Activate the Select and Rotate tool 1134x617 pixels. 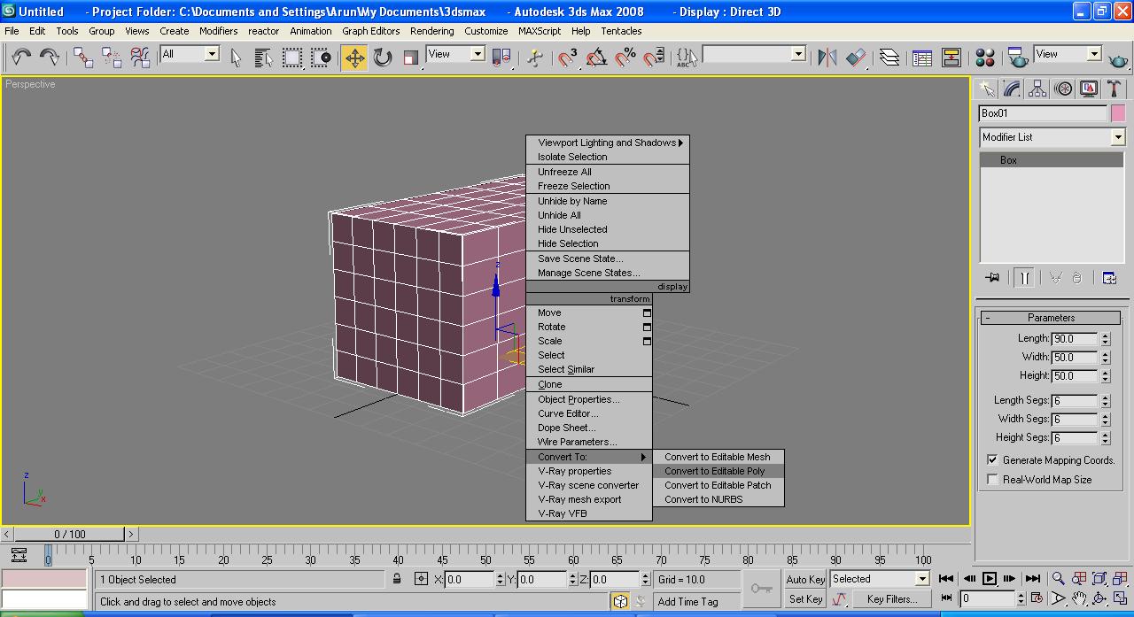tap(383, 58)
